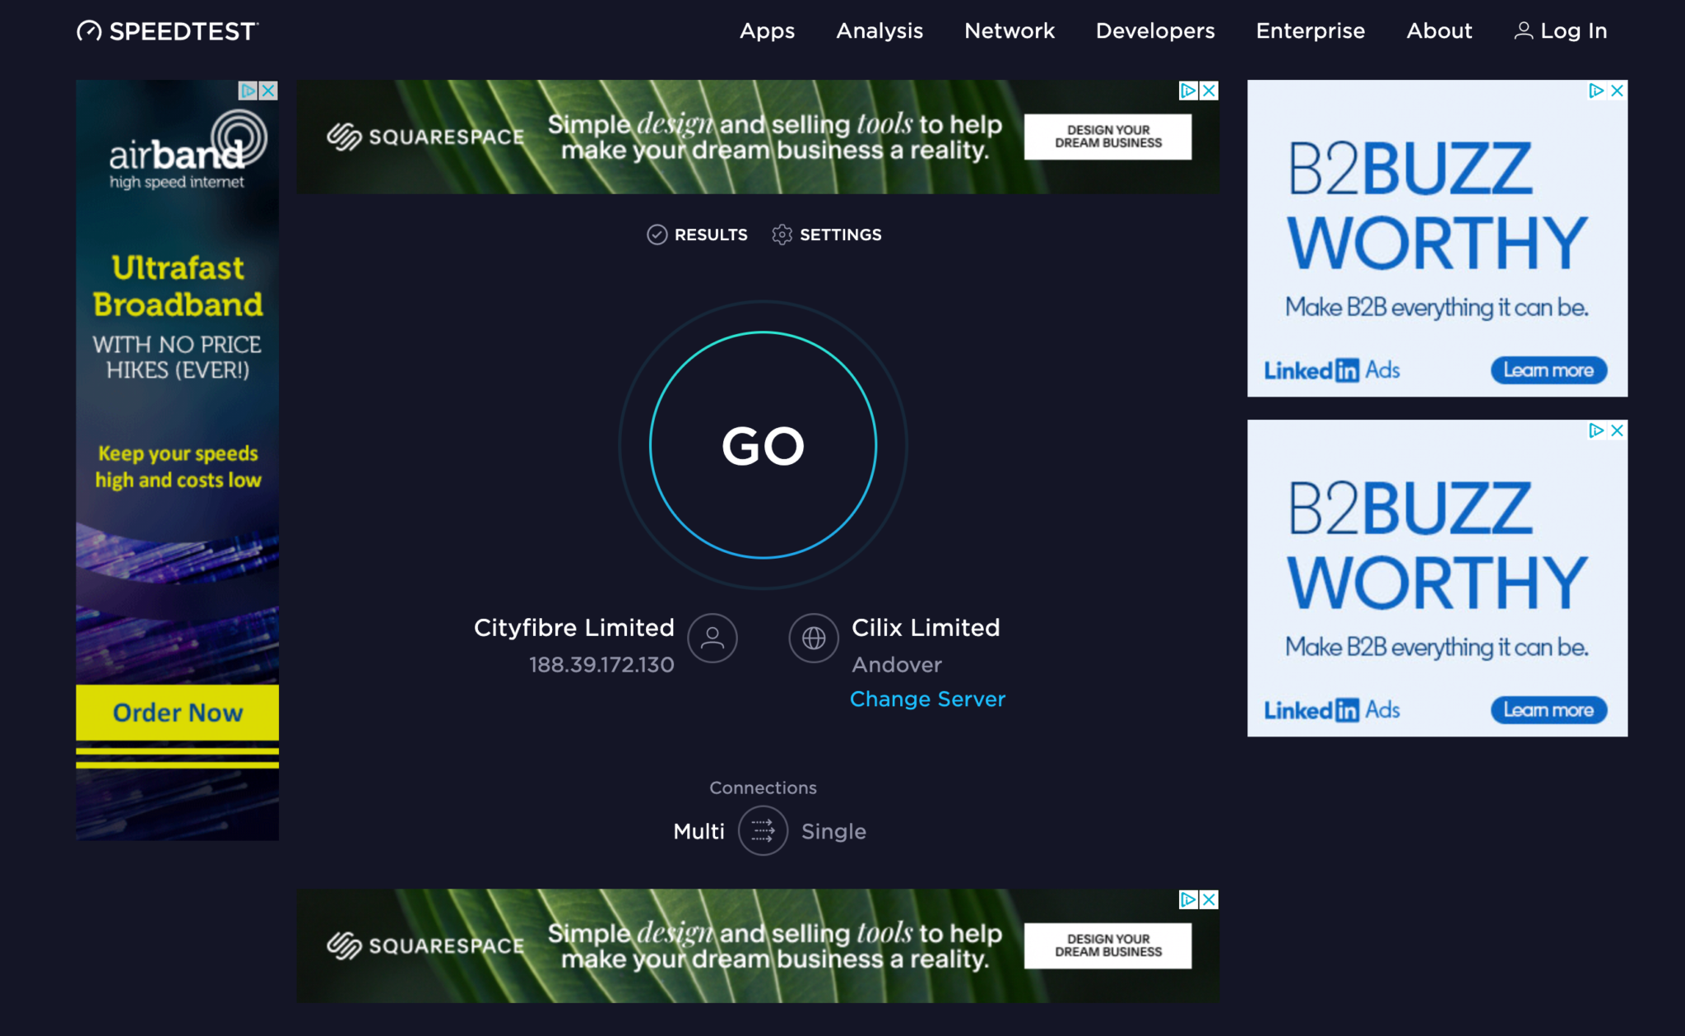Click the connections arrows icon between Multi and Single
The height and width of the screenshot is (1036, 1685).
coord(763,831)
